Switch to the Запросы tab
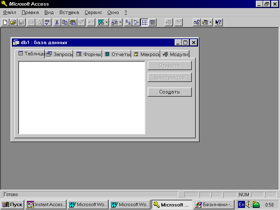The width and height of the screenshot is (280, 210). (59, 54)
